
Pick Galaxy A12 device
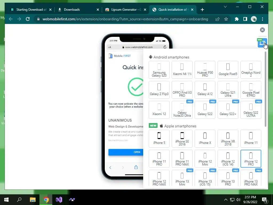click(x=205, y=90)
